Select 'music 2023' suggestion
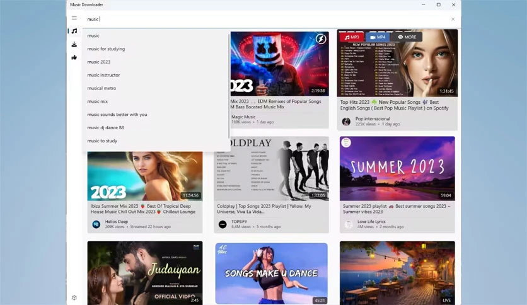Viewport: 527px width, 305px height. (156, 62)
